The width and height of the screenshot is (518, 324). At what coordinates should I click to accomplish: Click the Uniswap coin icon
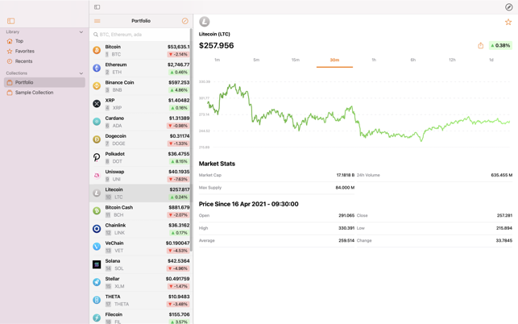tap(97, 175)
